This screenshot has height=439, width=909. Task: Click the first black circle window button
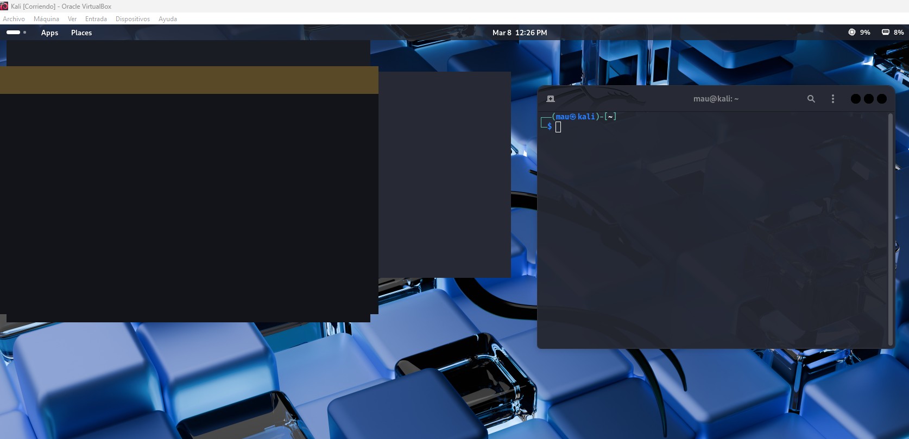point(856,99)
